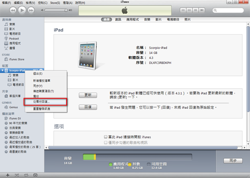
Task: Open the Store(S) menu
Action: pyautogui.click(x=55, y=3)
